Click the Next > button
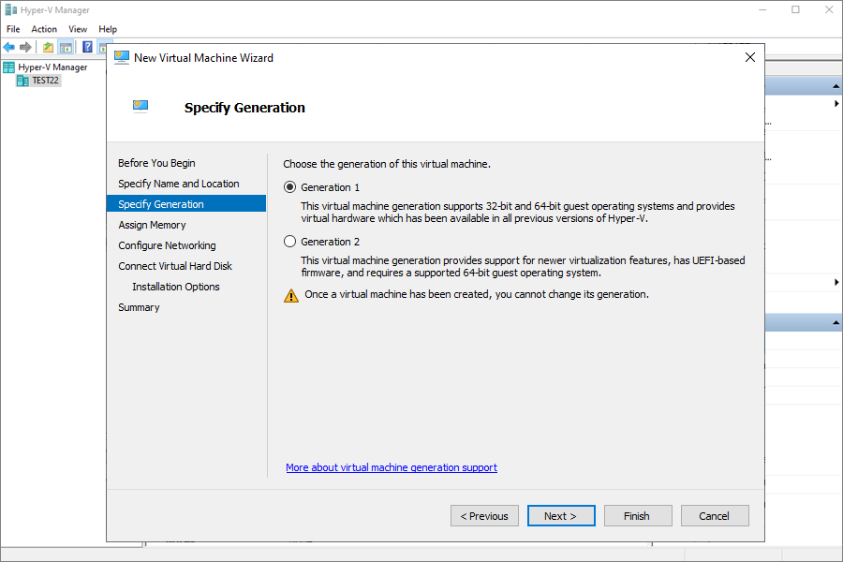The height and width of the screenshot is (562, 843). tap(561, 516)
